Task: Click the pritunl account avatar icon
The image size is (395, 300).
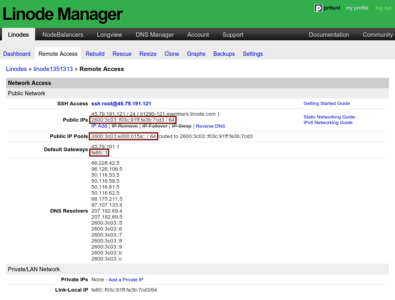Action: click(x=318, y=8)
